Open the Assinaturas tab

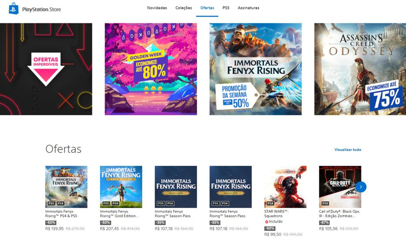click(x=248, y=8)
